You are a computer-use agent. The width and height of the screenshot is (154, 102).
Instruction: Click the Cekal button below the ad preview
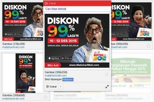(51, 86)
